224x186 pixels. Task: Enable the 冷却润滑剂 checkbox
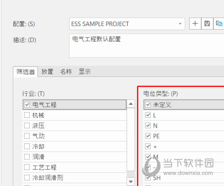coord(27,178)
